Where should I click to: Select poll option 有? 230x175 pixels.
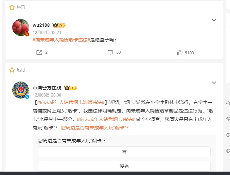tap(124, 152)
